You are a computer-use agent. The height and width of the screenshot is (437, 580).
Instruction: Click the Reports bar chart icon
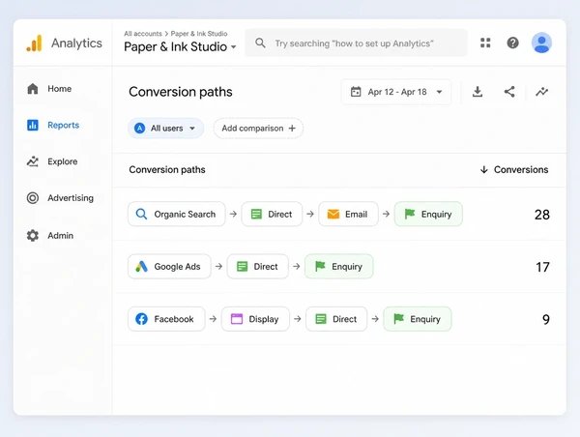pyautogui.click(x=33, y=125)
